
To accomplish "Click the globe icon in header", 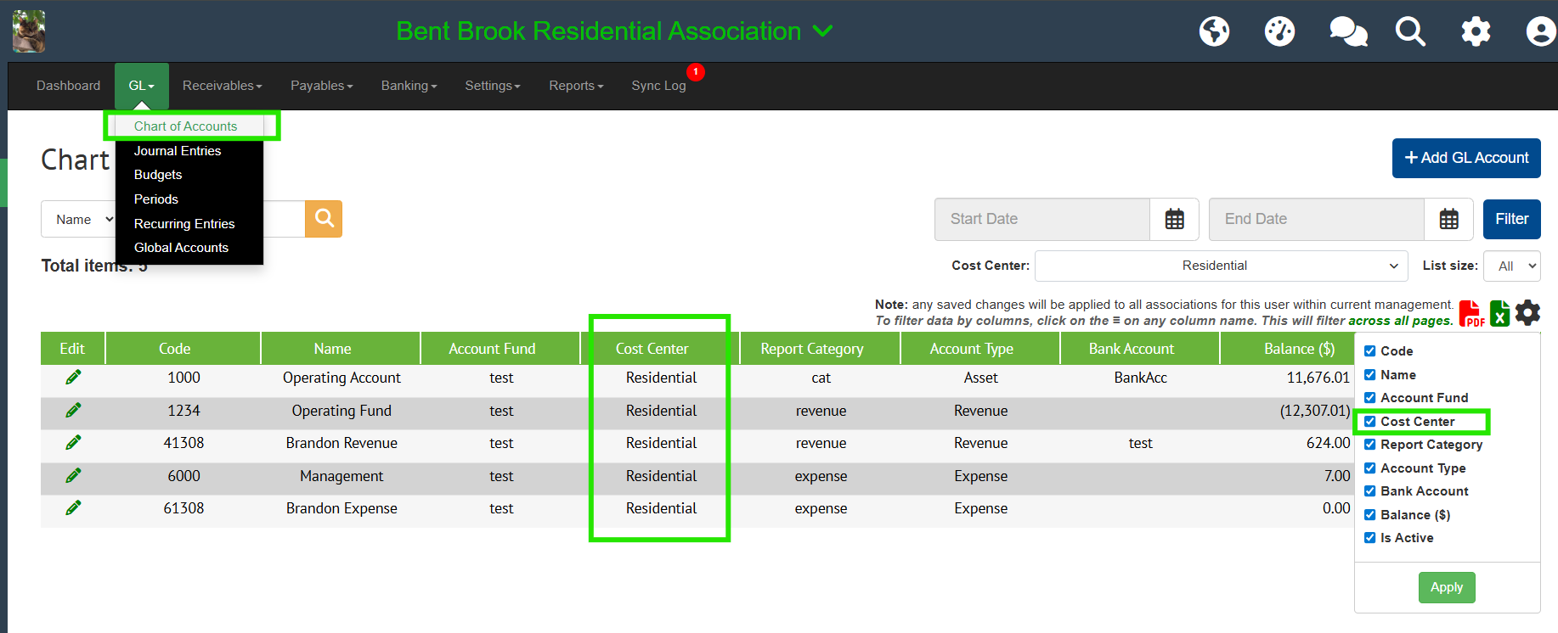I will tap(1214, 31).
